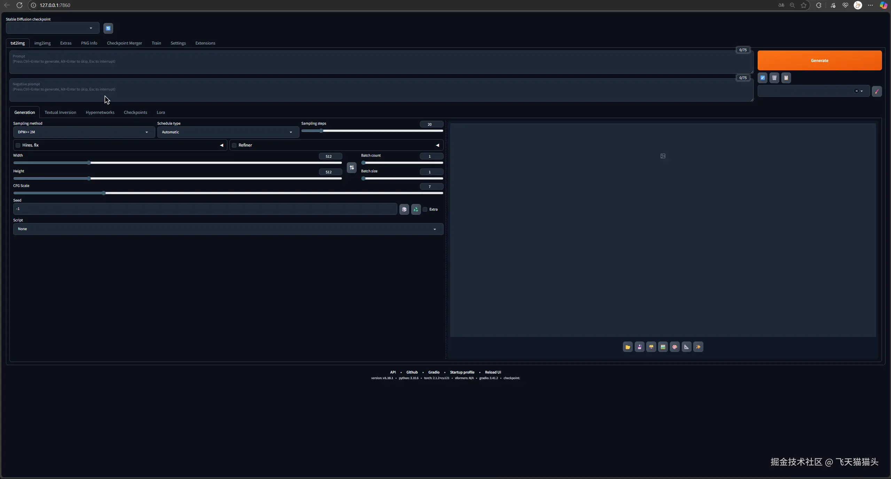Clear the prompt with the trash icon
The height and width of the screenshot is (479, 891).
[x=774, y=78]
